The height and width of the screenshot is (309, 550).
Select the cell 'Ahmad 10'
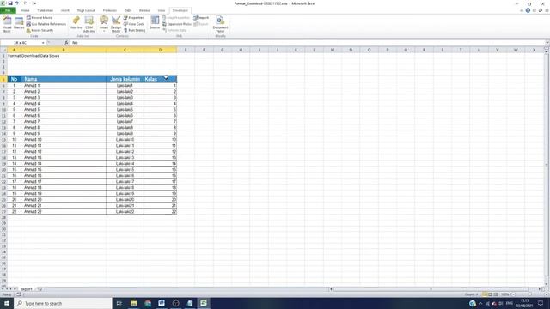click(x=64, y=139)
